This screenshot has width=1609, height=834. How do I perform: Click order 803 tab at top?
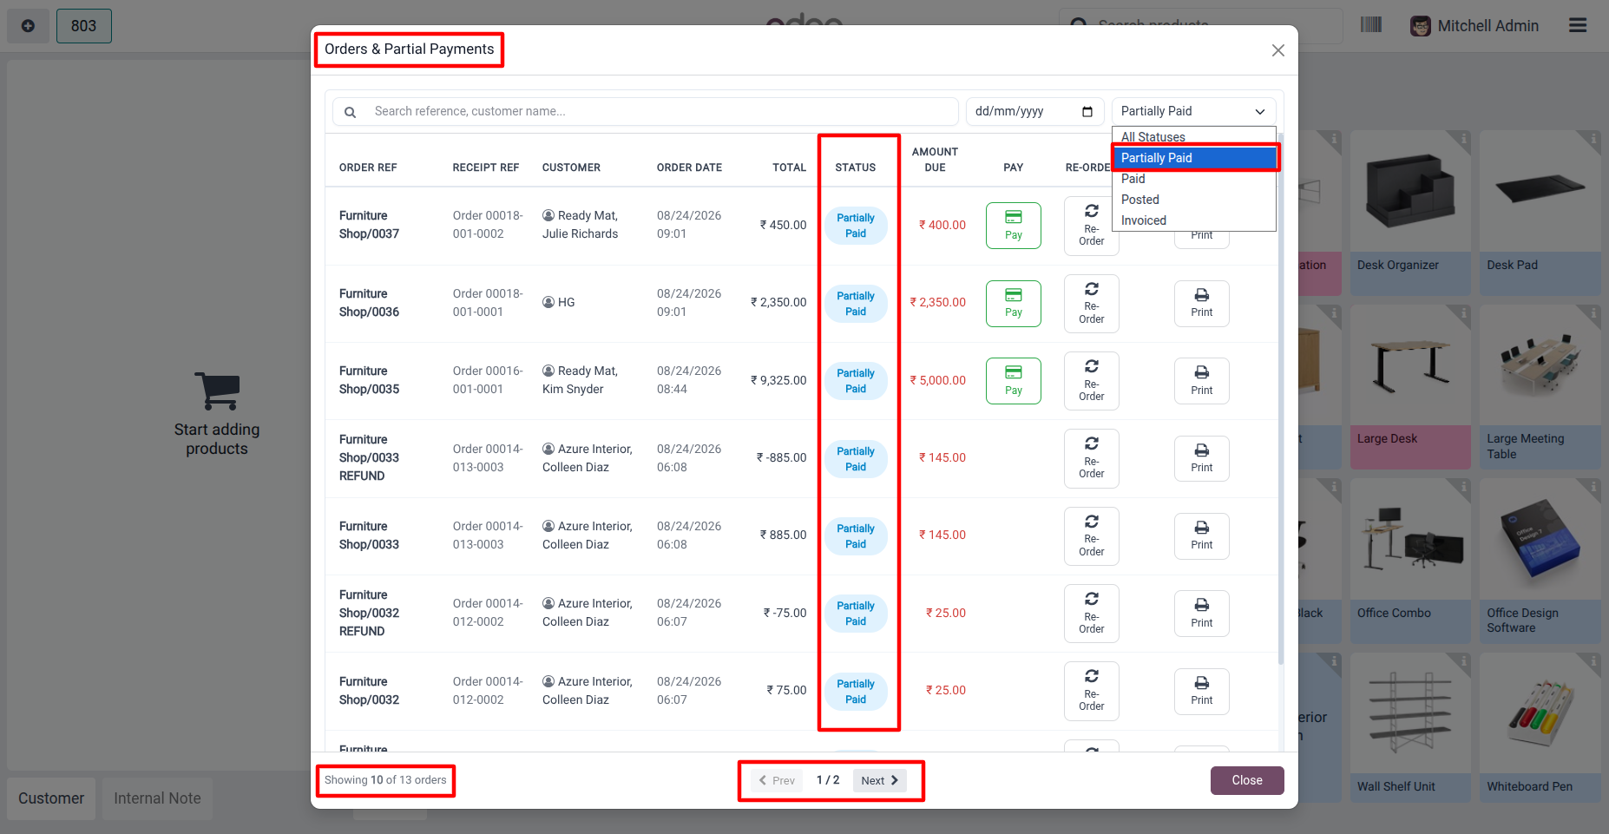83,26
